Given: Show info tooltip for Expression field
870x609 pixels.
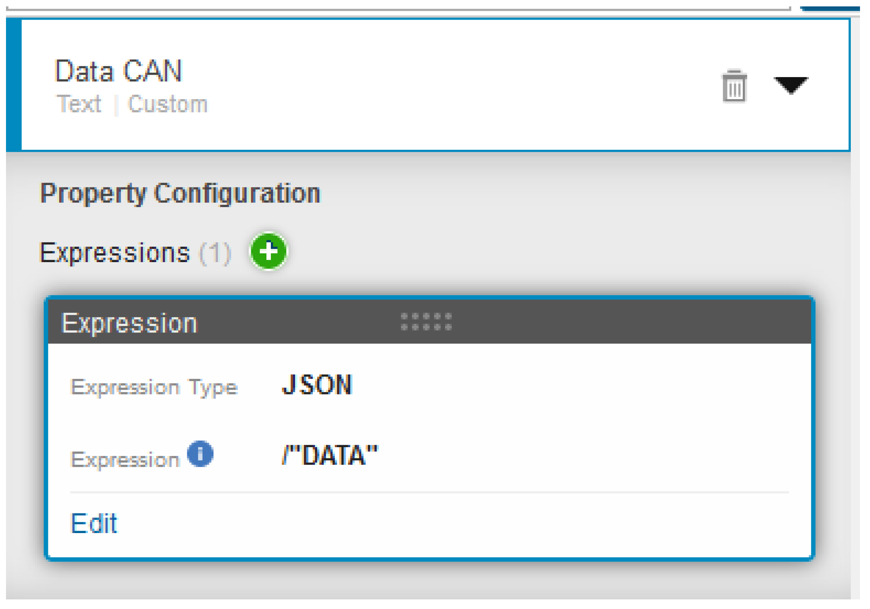Looking at the screenshot, I should click(200, 454).
